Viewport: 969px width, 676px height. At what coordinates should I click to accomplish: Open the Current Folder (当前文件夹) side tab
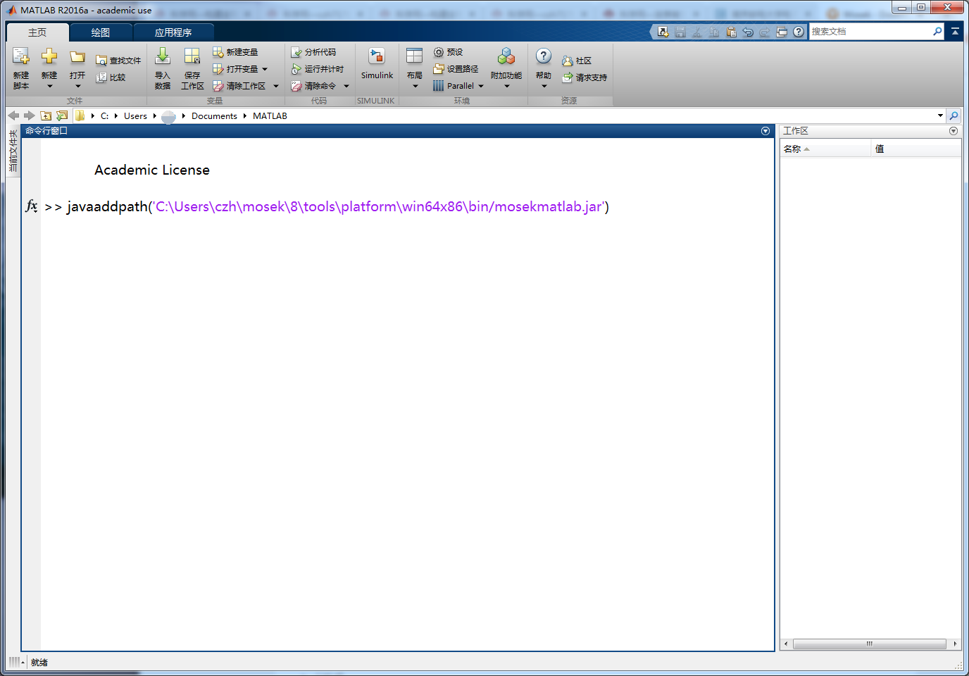(x=13, y=151)
